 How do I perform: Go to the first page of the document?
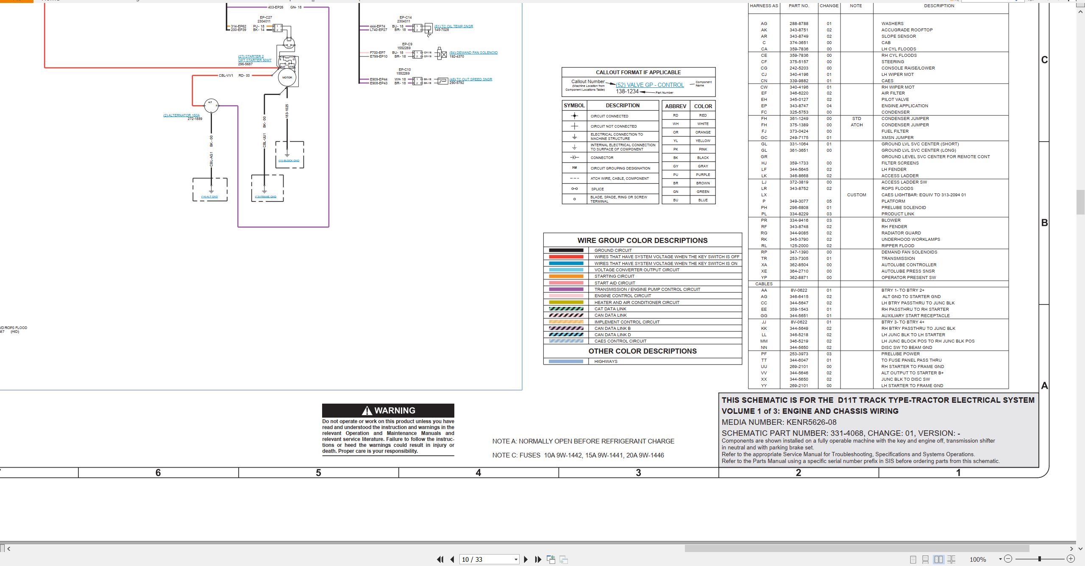point(440,559)
